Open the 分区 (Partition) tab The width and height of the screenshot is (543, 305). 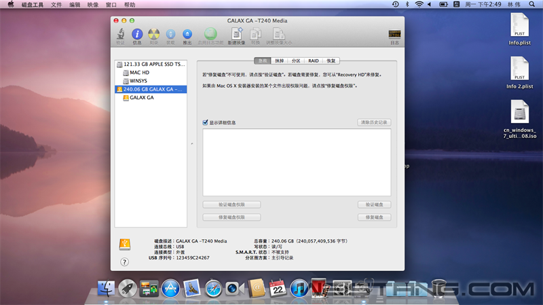tap(296, 60)
